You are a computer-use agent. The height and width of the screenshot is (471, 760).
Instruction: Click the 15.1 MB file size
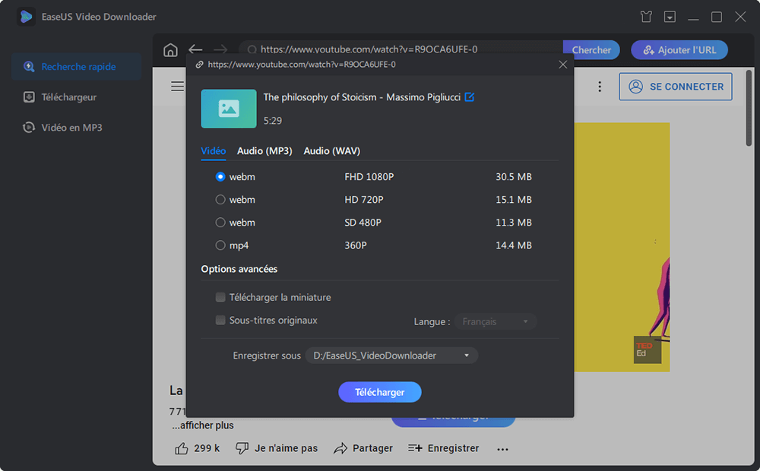pyautogui.click(x=513, y=200)
